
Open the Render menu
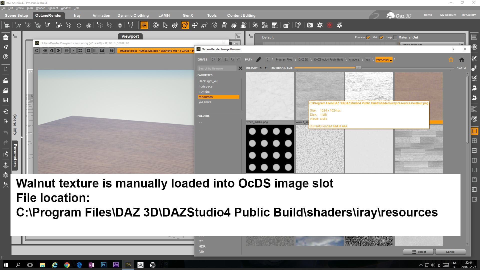tap(40, 8)
